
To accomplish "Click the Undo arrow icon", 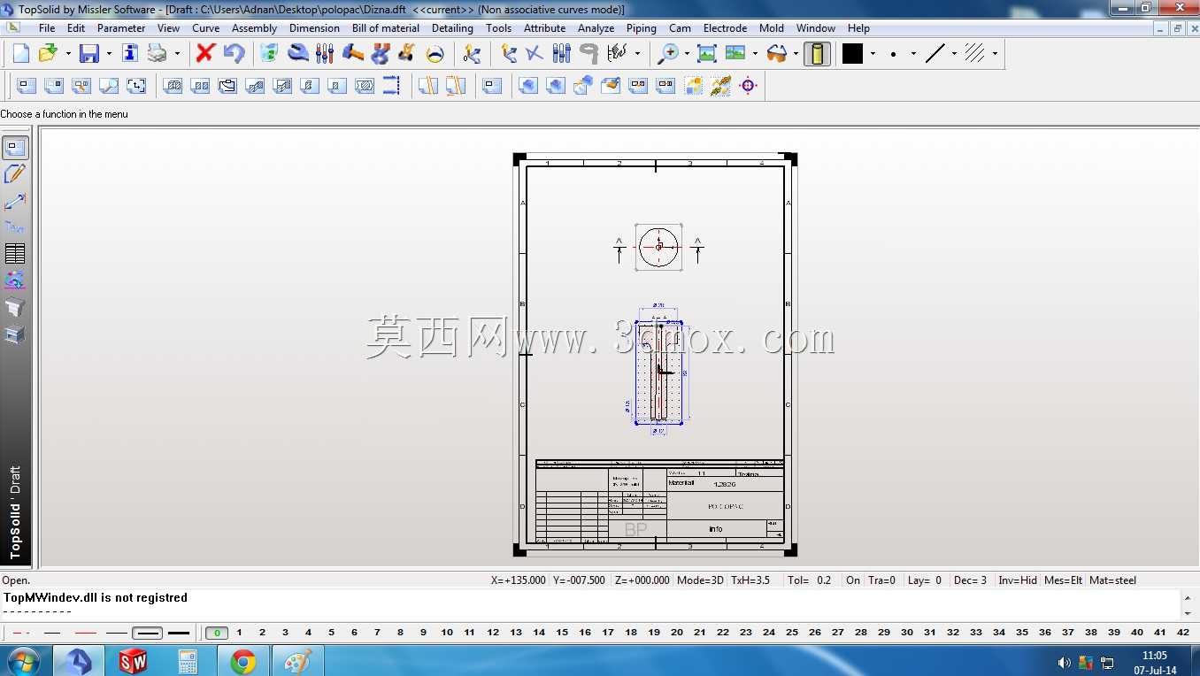I will coord(234,54).
